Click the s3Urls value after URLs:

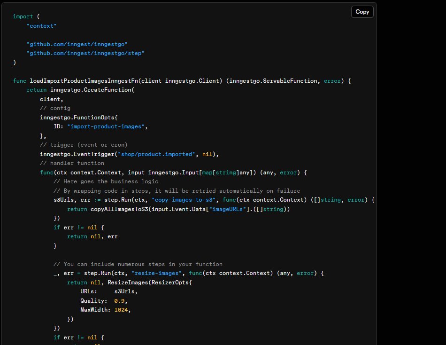click(x=124, y=291)
